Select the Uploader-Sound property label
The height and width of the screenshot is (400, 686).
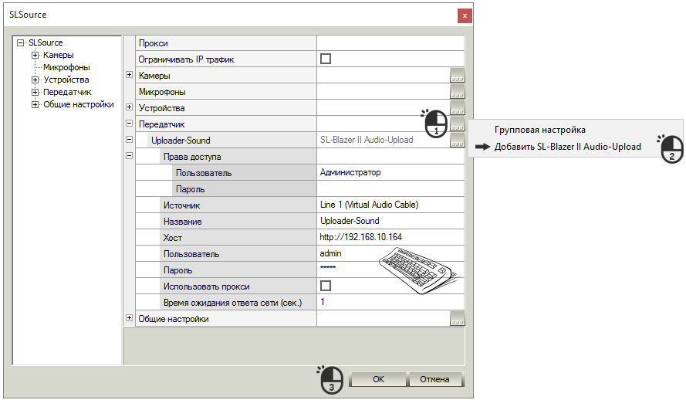tap(181, 141)
